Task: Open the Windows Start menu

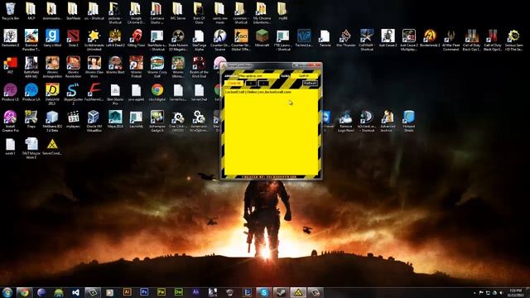Action: click(7, 292)
